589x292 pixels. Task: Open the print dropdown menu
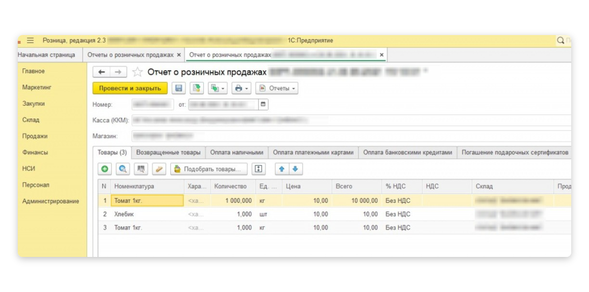(x=241, y=88)
